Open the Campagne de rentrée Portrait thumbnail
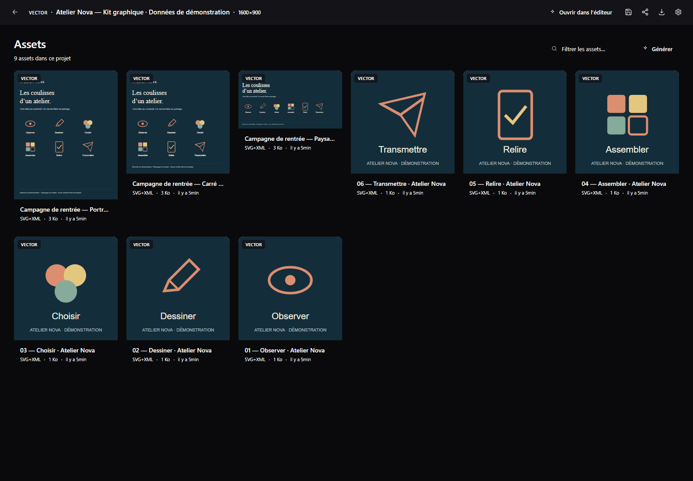The image size is (693, 481). (x=66, y=135)
